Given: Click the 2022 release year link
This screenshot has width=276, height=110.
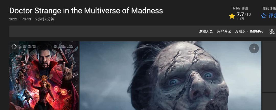Looking at the screenshot, I should point(13,19).
